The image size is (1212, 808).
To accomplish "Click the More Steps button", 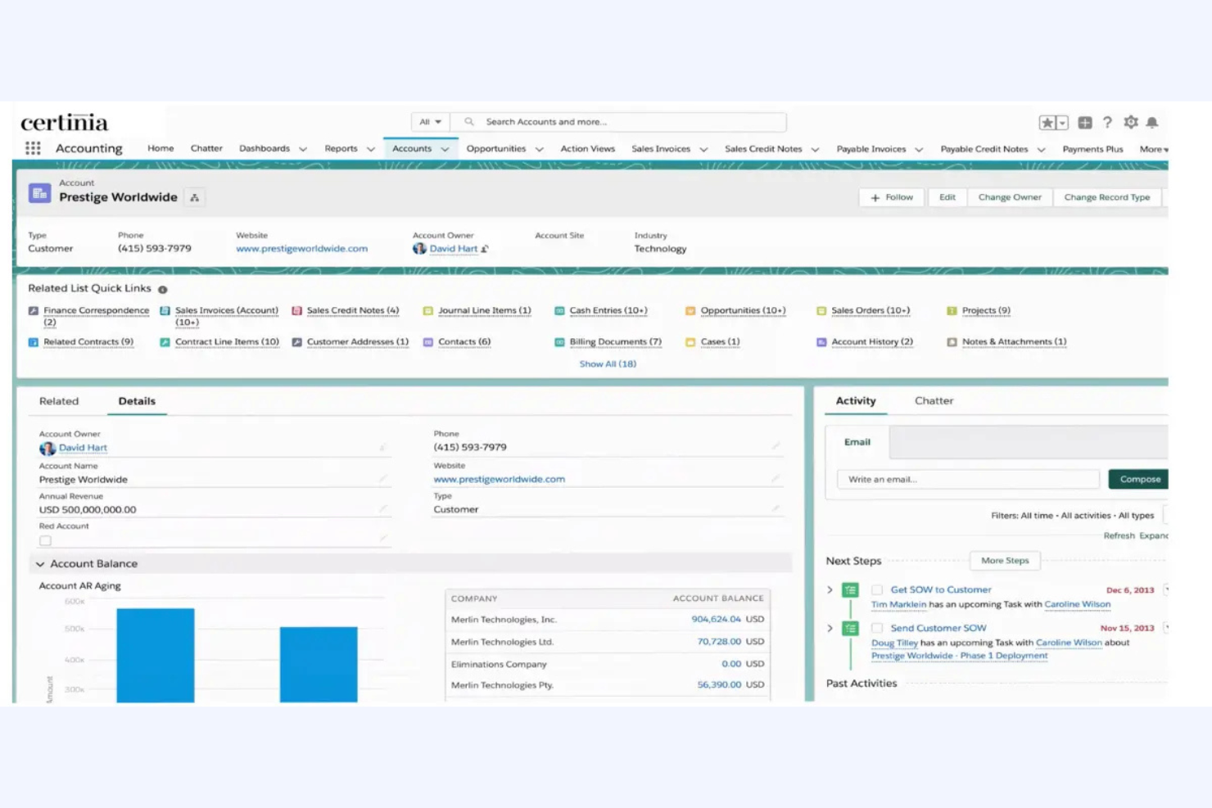I will [x=1005, y=561].
